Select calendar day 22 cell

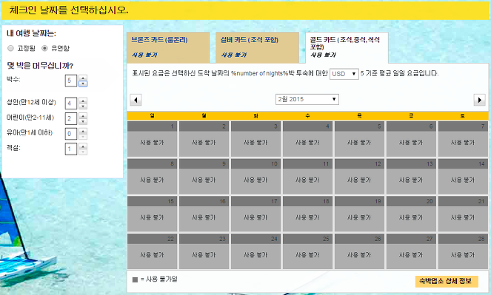pos(152,251)
